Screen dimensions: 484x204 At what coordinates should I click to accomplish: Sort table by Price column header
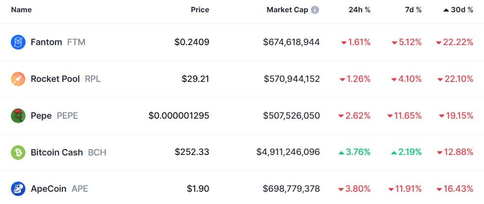point(199,10)
